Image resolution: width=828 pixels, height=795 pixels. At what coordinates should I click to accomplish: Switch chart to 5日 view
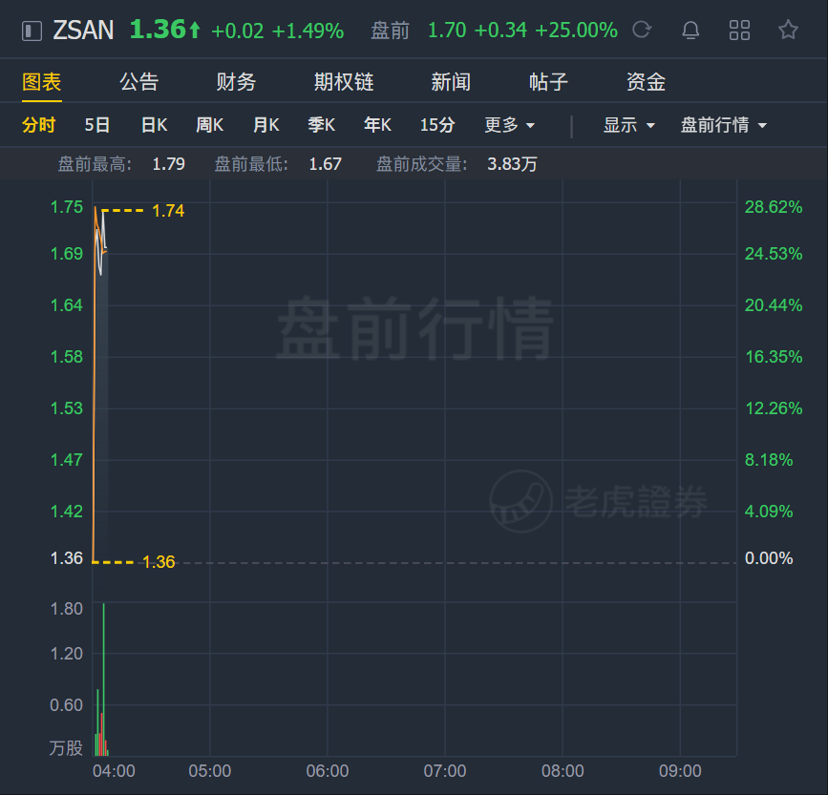click(97, 125)
